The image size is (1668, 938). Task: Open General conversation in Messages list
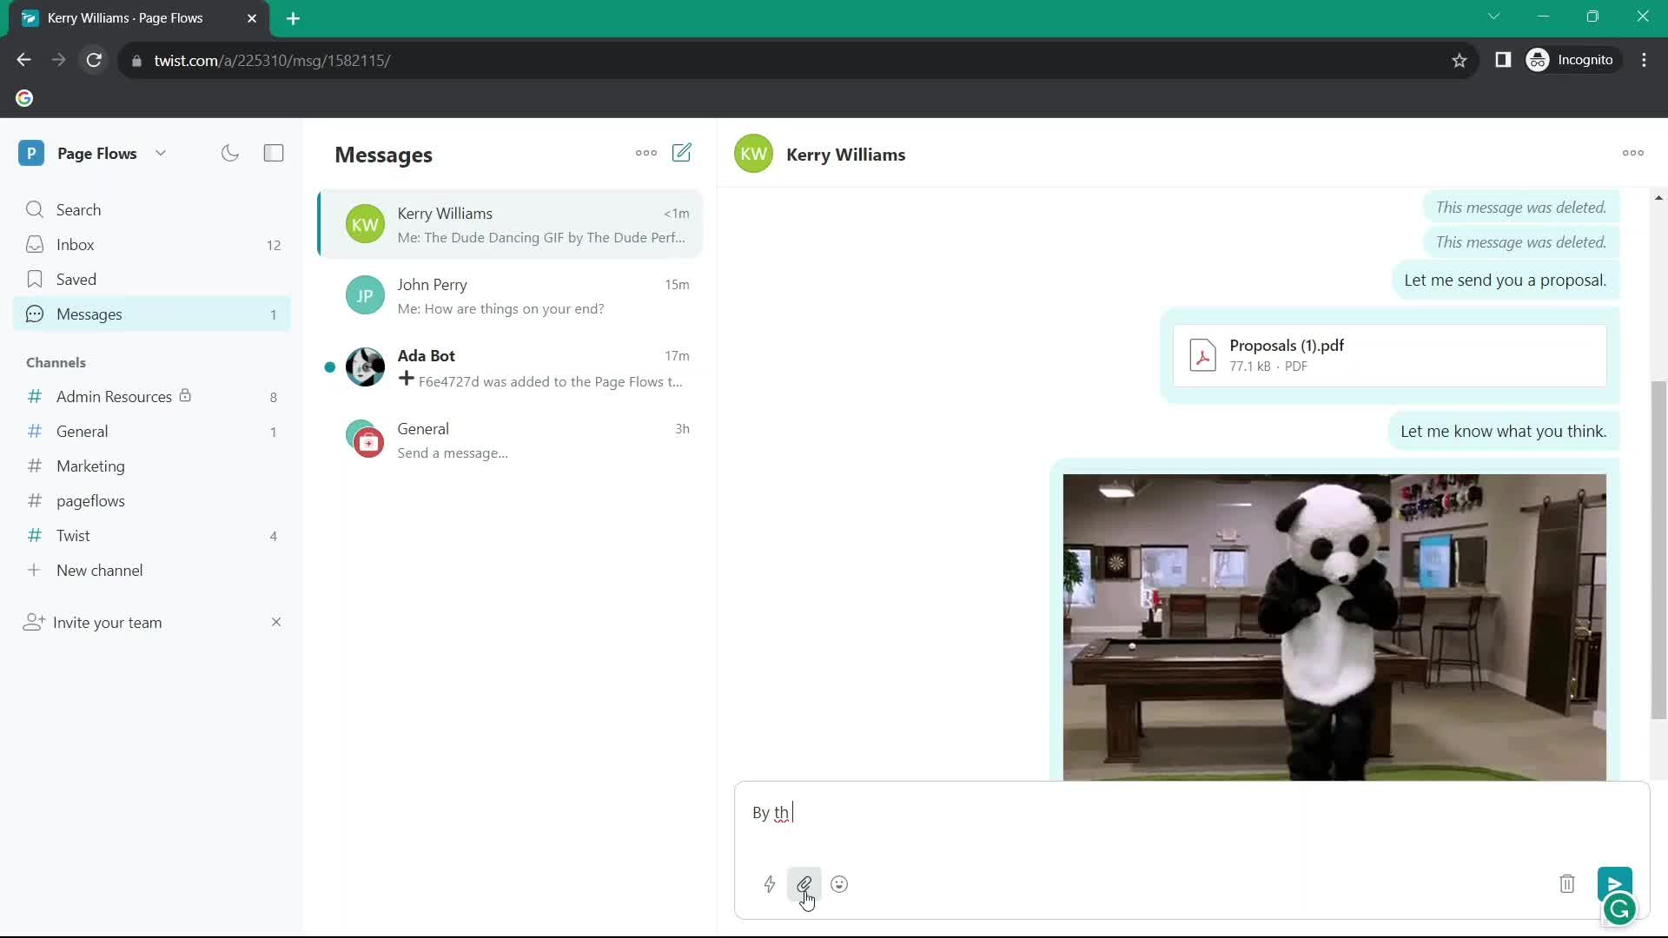(510, 439)
